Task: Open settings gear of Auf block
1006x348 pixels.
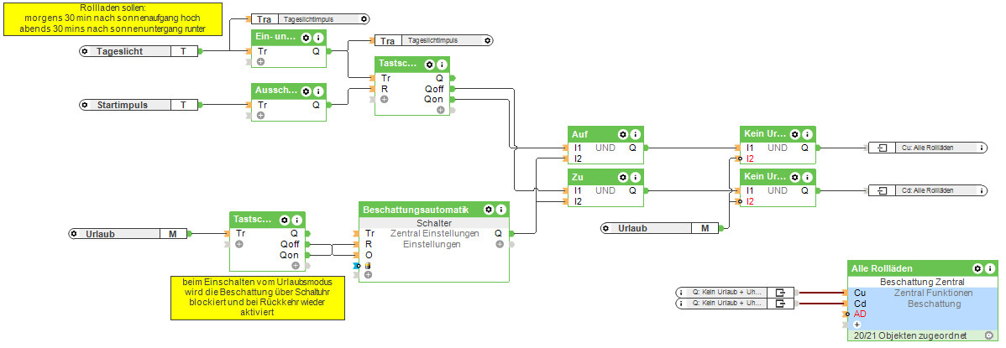Action: click(x=622, y=134)
